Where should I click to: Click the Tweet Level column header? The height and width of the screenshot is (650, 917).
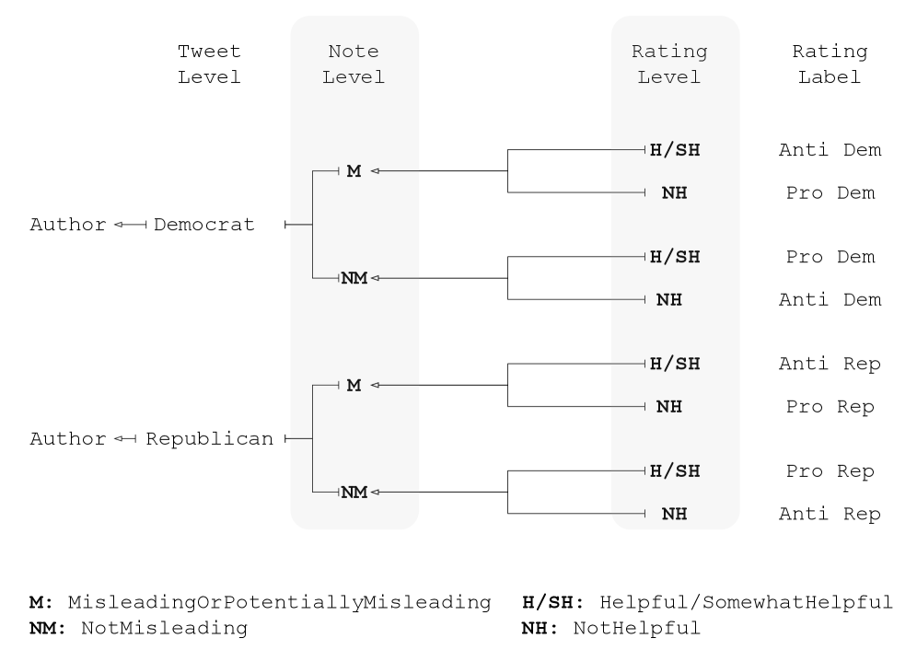(209, 64)
